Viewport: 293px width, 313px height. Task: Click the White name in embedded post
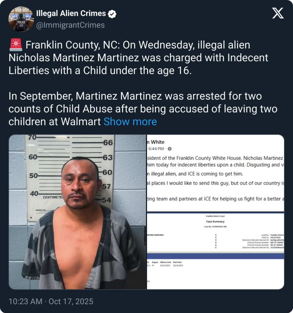point(158,142)
